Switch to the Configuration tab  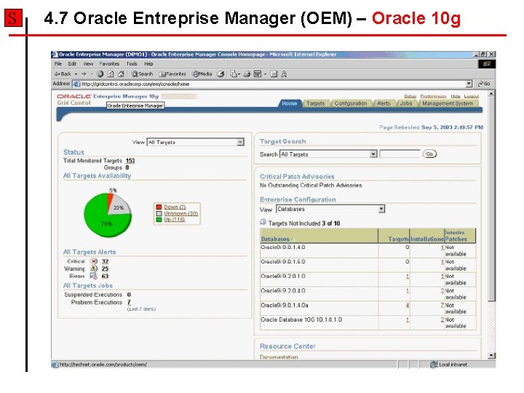351,103
